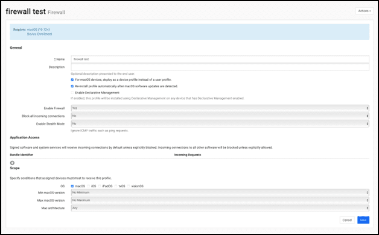
Task: Select the Mac architecture dropdown
Action: click(x=220, y=208)
